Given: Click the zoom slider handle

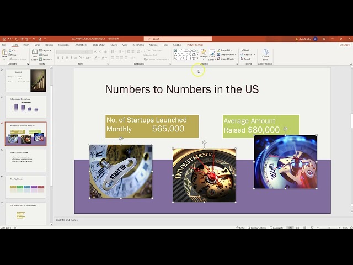Looking at the screenshot, I should [329, 228].
